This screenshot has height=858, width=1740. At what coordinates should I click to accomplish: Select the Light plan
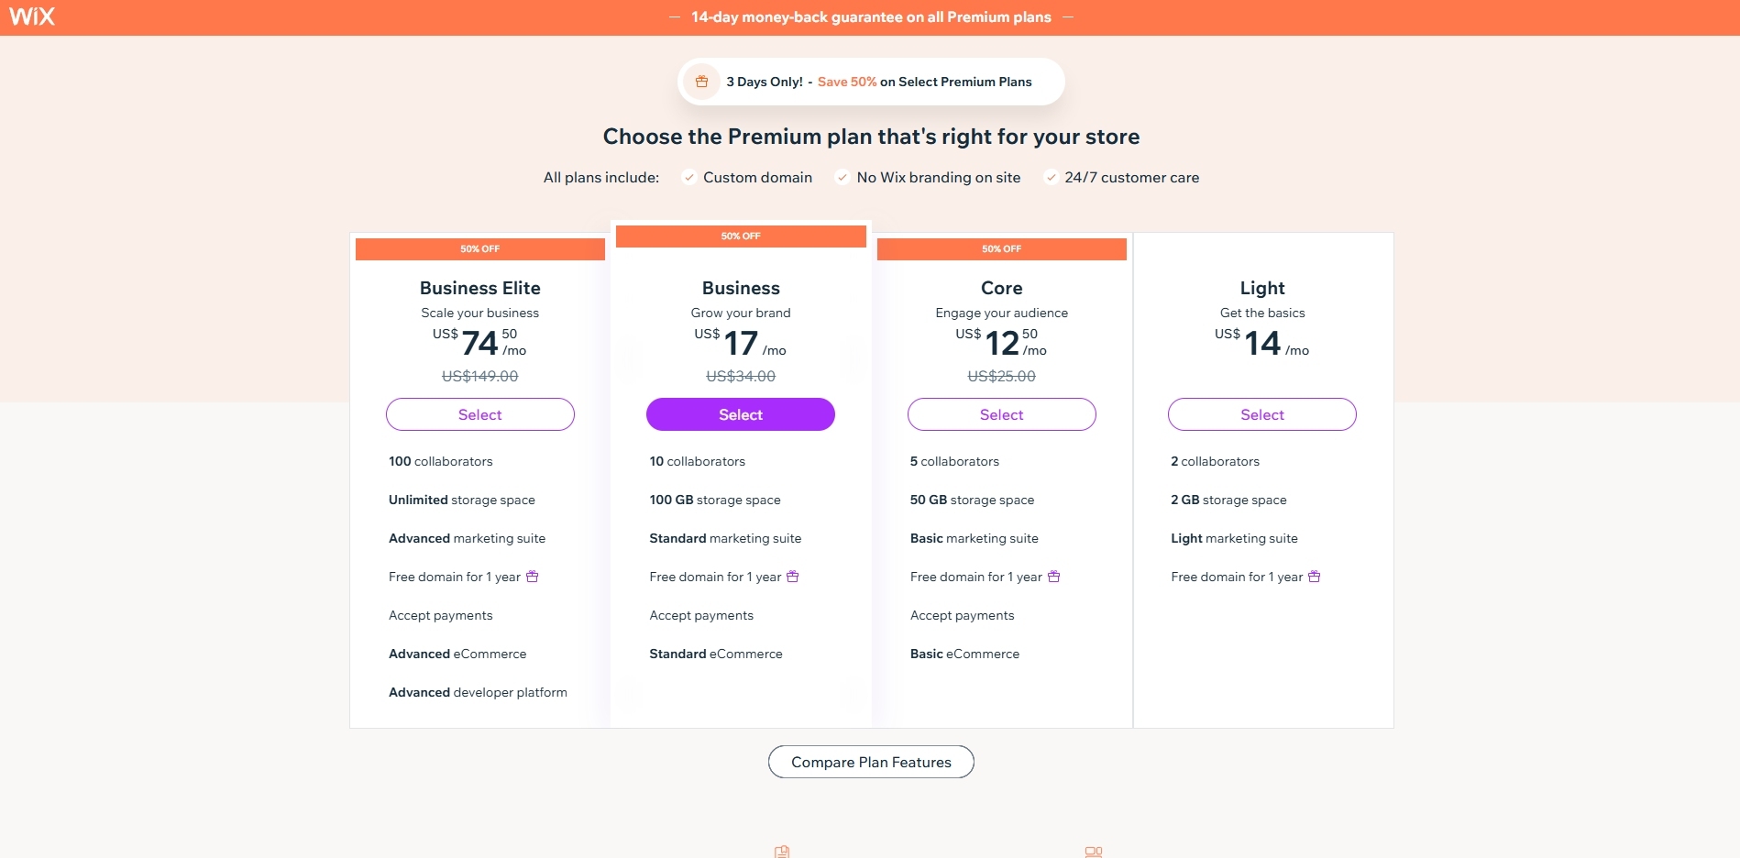(1261, 414)
